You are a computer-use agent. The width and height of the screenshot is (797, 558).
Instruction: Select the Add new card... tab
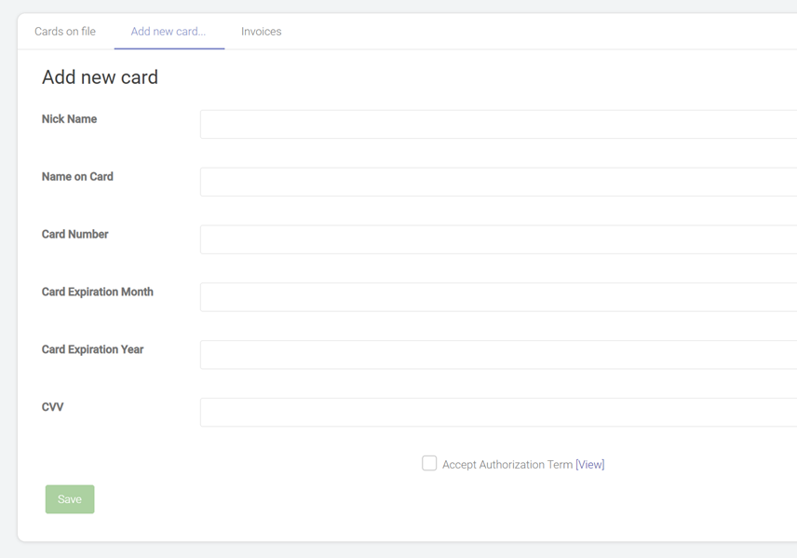coord(169,32)
